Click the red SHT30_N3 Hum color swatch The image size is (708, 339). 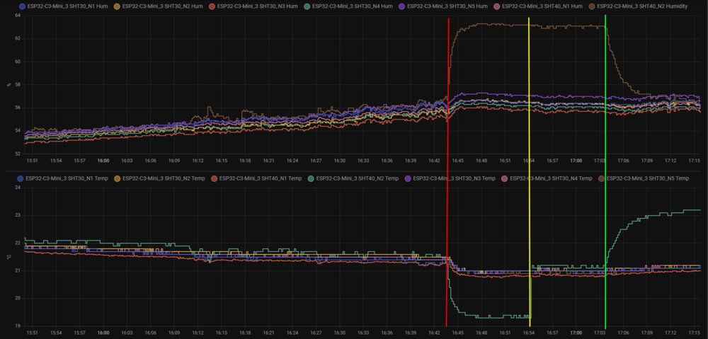click(211, 7)
